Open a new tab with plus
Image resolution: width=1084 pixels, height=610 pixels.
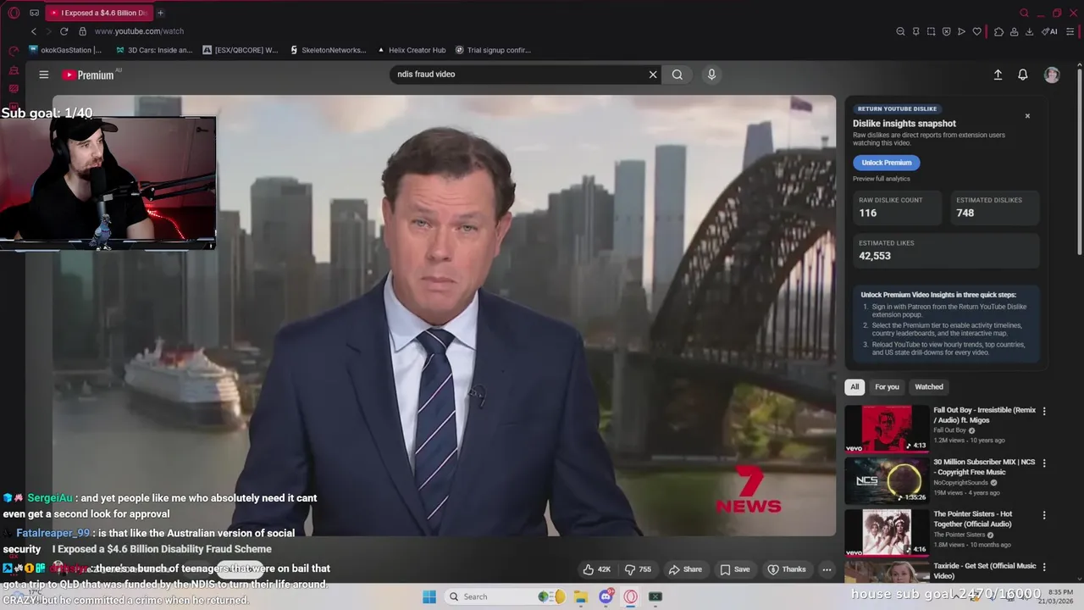click(160, 13)
